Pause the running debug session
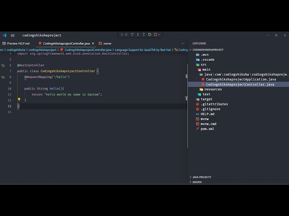Viewport: 289px width, 216px height. tap(126, 35)
